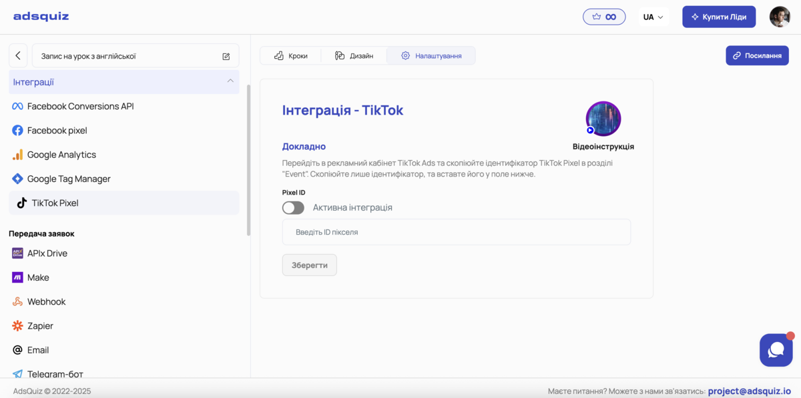Click the adsquiz logo
Image resolution: width=801 pixels, height=398 pixels.
pyautogui.click(x=41, y=17)
